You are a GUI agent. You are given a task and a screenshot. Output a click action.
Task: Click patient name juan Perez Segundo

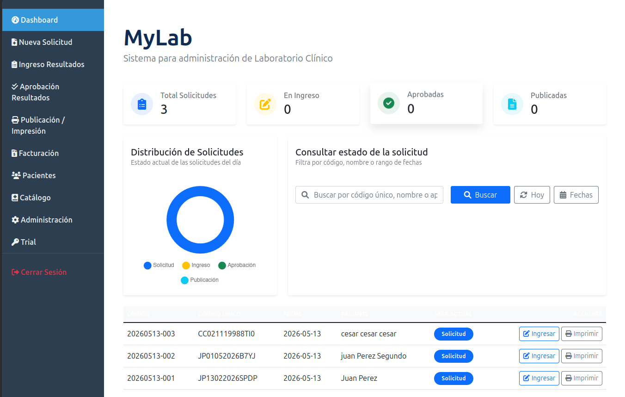[374, 356]
